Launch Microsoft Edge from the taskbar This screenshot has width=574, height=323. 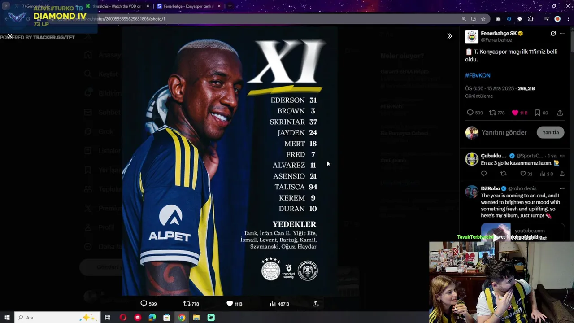tap(152, 318)
